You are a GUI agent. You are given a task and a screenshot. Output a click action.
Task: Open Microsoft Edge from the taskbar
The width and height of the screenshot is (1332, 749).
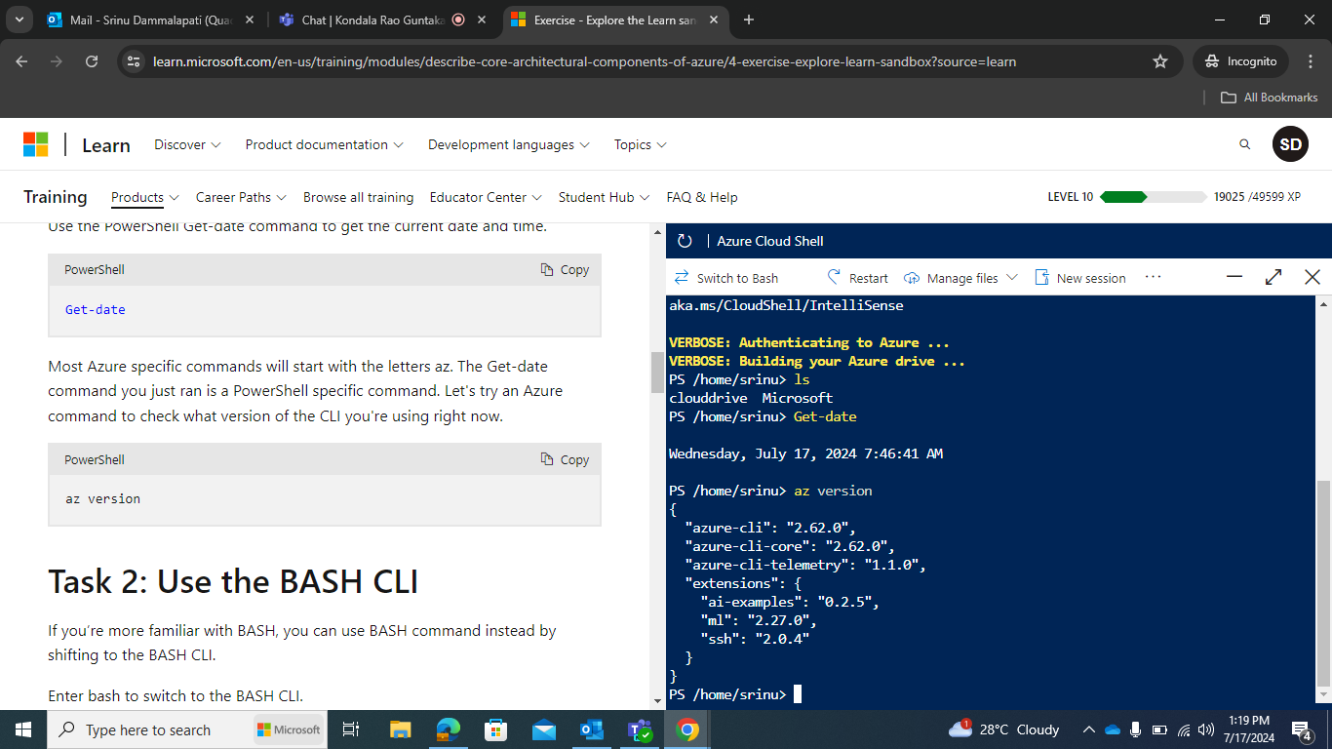pyautogui.click(x=448, y=729)
